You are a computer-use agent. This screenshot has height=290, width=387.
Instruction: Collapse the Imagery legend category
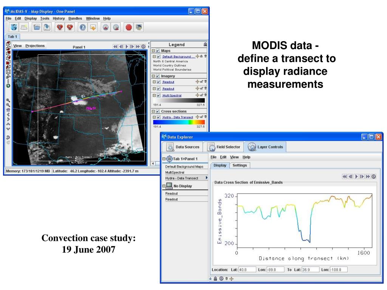click(x=153, y=76)
